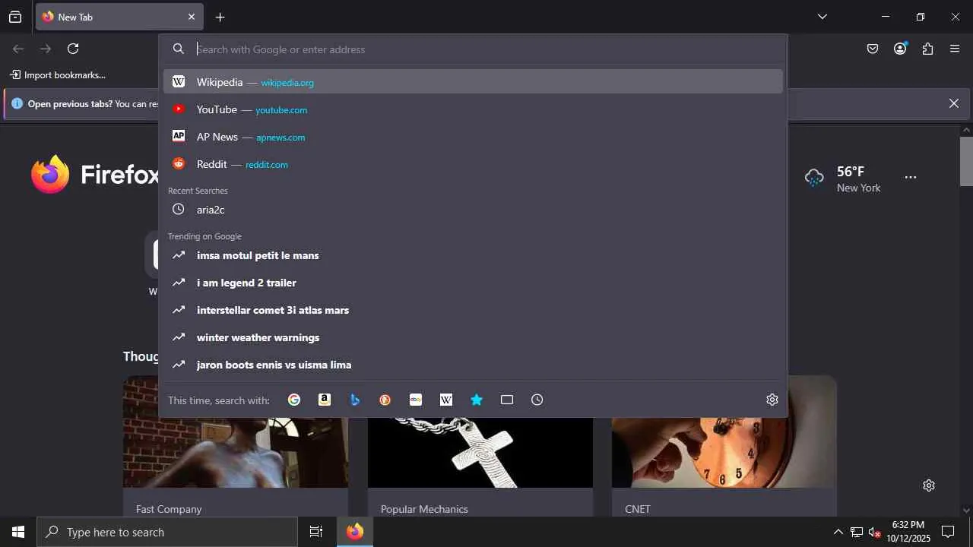Search this time with Google
Screen dimensions: 973x547
[x=294, y=400]
